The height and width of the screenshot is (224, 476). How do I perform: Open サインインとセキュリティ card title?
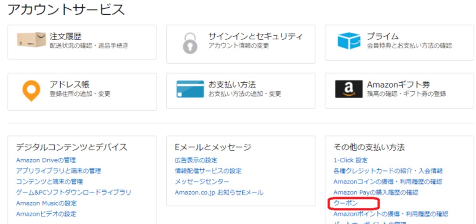coord(255,37)
